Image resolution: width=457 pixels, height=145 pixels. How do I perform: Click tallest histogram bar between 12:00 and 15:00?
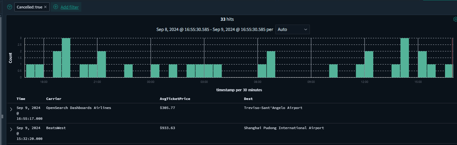(x=405, y=58)
